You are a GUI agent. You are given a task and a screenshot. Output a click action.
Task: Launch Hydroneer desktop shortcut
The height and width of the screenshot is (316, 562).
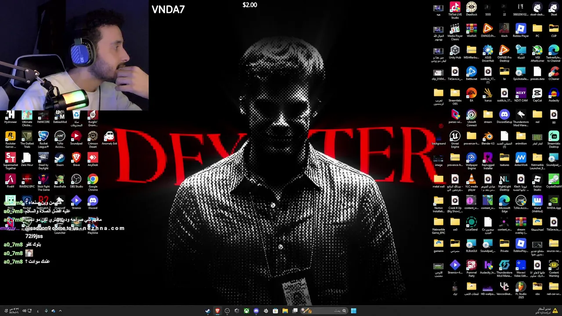11,117
